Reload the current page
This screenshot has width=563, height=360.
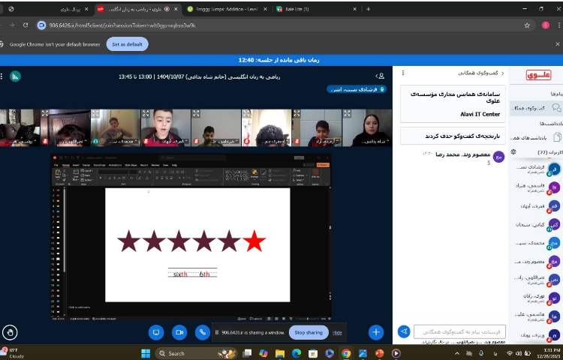tap(26, 25)
